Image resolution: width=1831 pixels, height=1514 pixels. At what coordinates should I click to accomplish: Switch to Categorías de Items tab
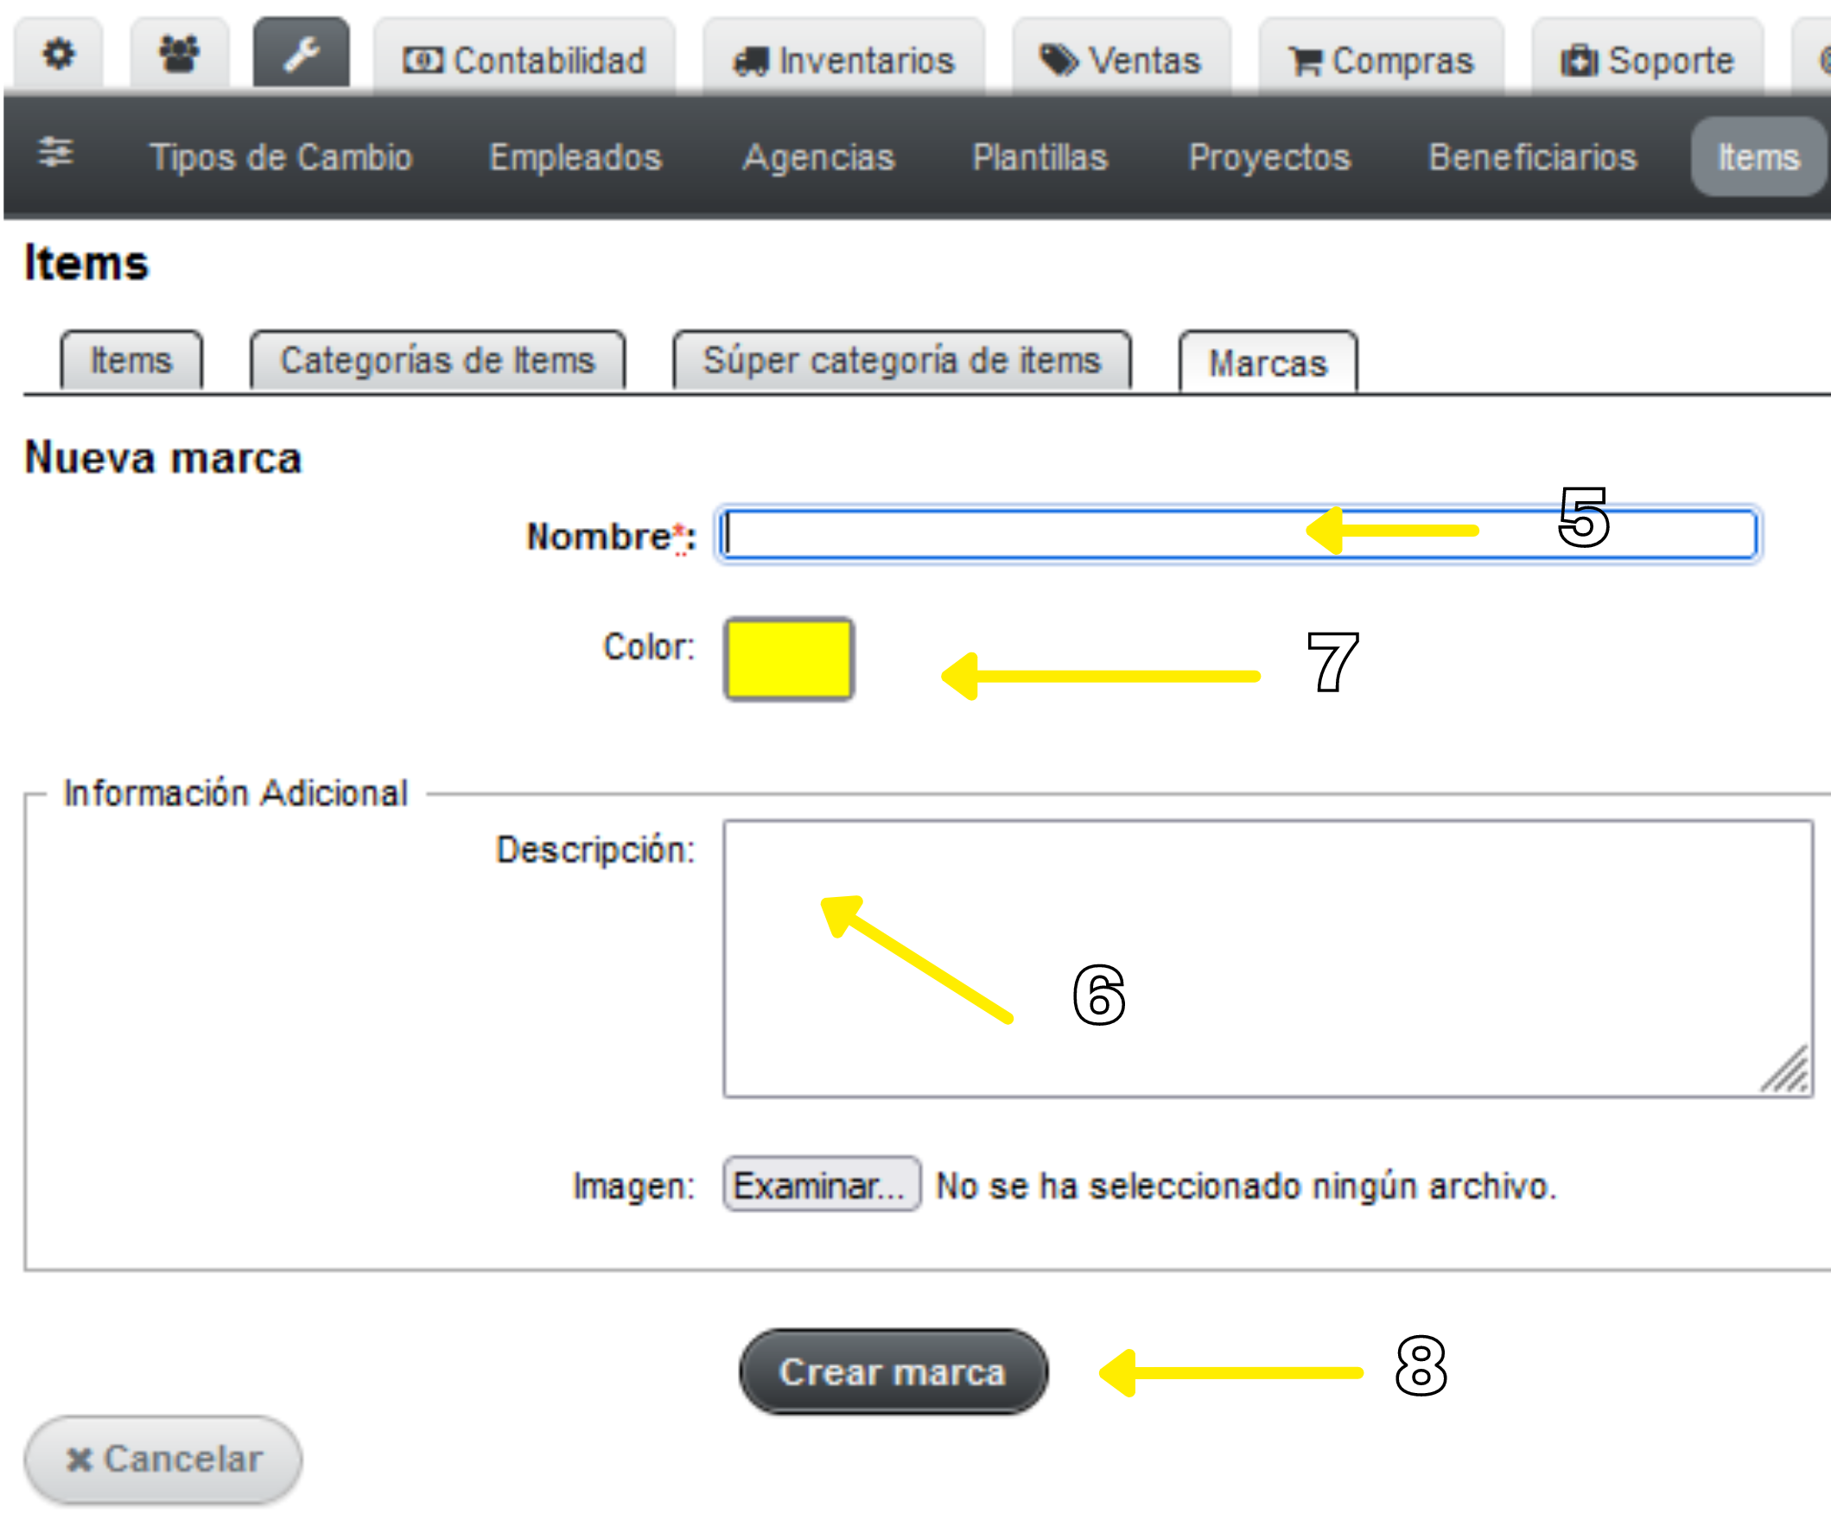(438, 359)
